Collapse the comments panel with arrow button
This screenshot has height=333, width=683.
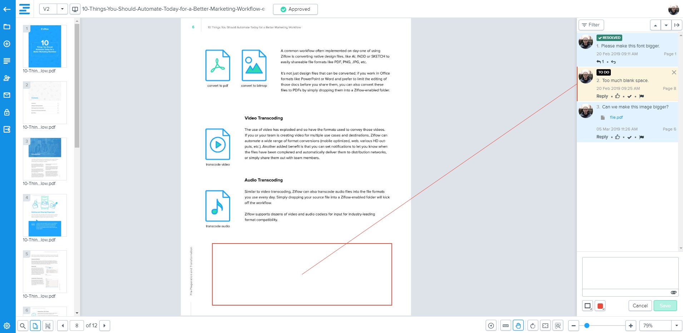tap(677, 25)
